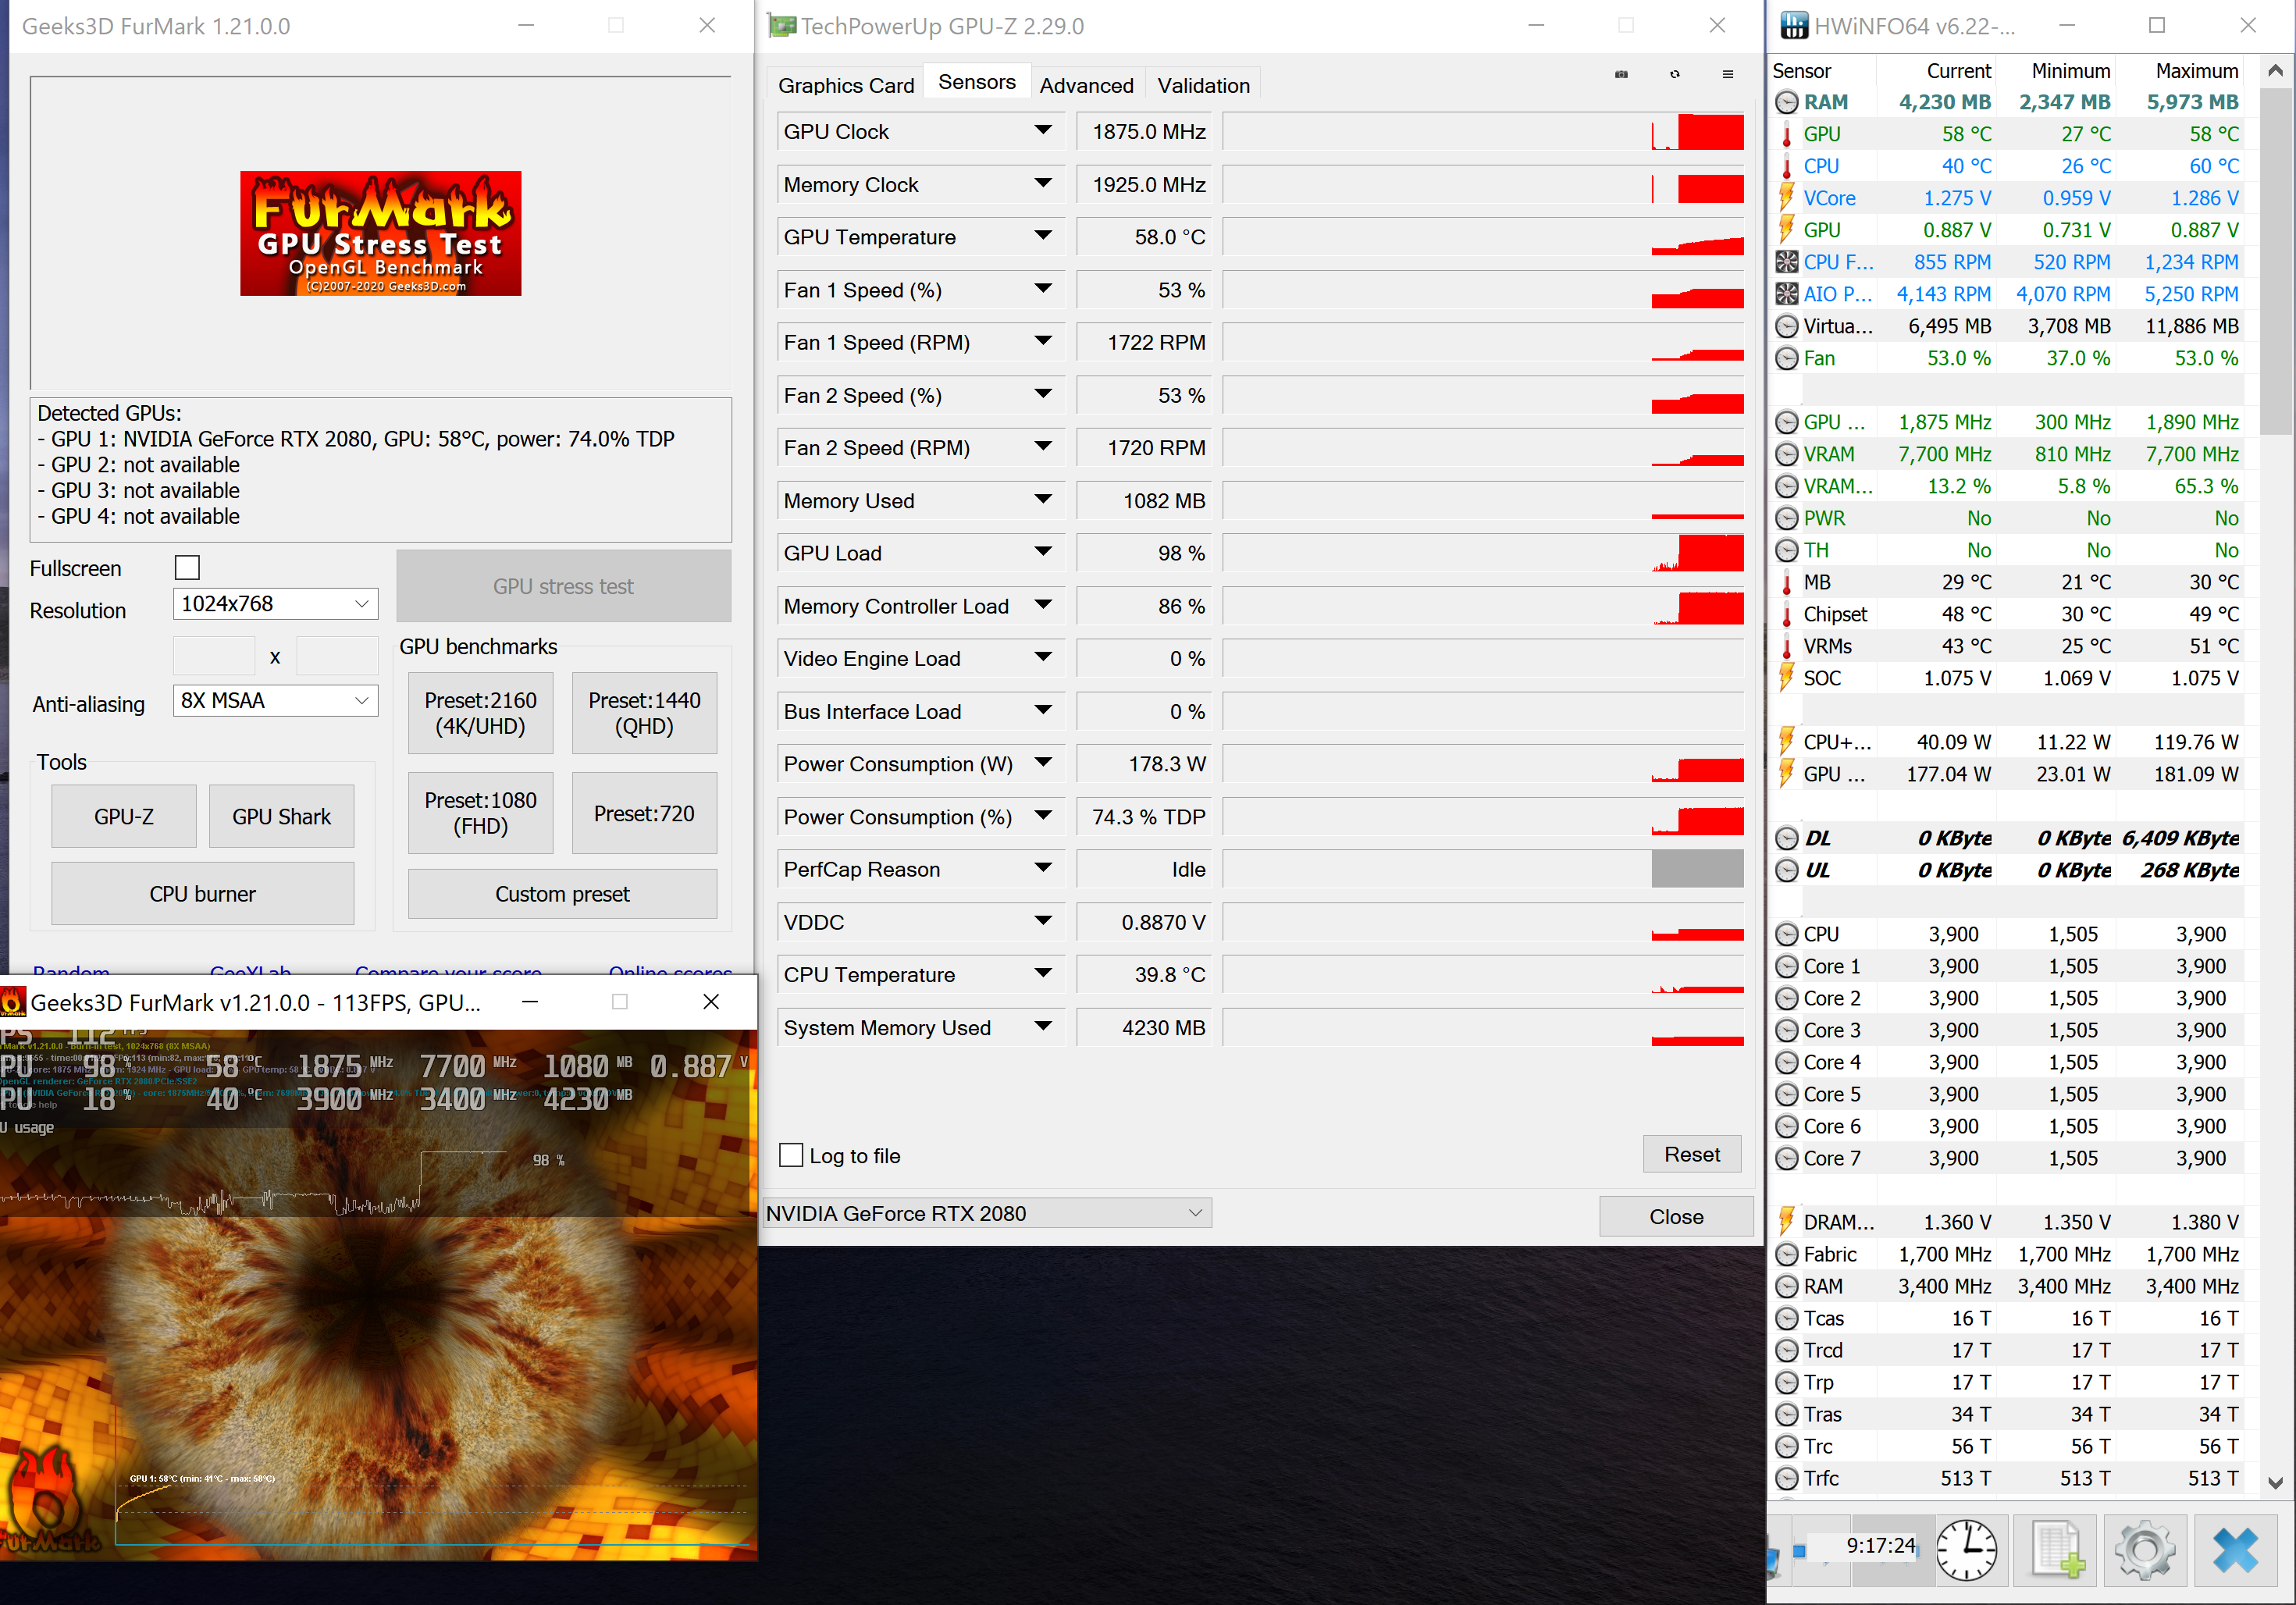Click the blue X icon in HWiNFO toolbar
Viewport: 2296px width, 1605px height.
pos(2234,1549)
